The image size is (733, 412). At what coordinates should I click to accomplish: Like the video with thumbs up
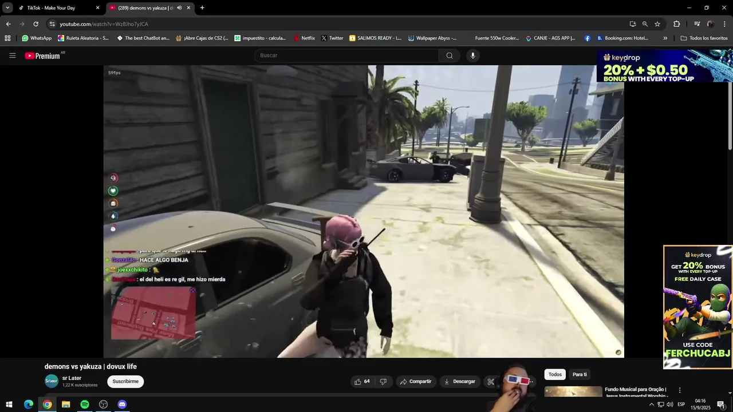coord(362,382)
